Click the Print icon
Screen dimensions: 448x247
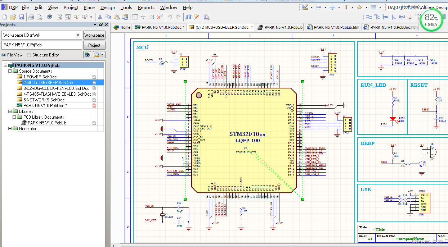point(31,17)
